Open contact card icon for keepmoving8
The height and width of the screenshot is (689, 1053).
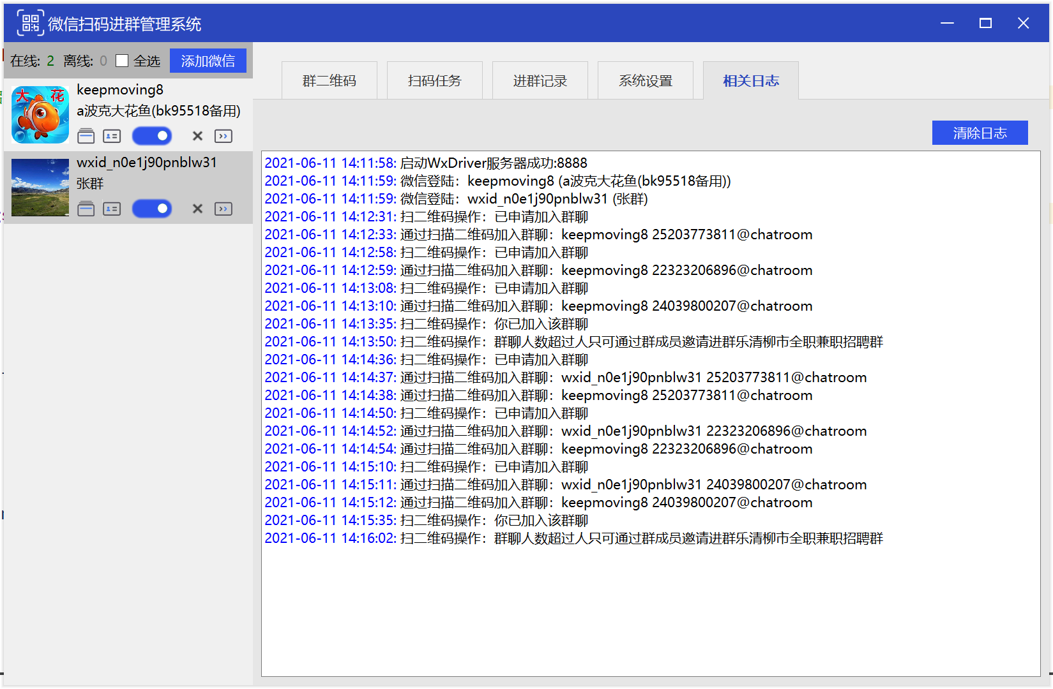(x=112, y=136)
